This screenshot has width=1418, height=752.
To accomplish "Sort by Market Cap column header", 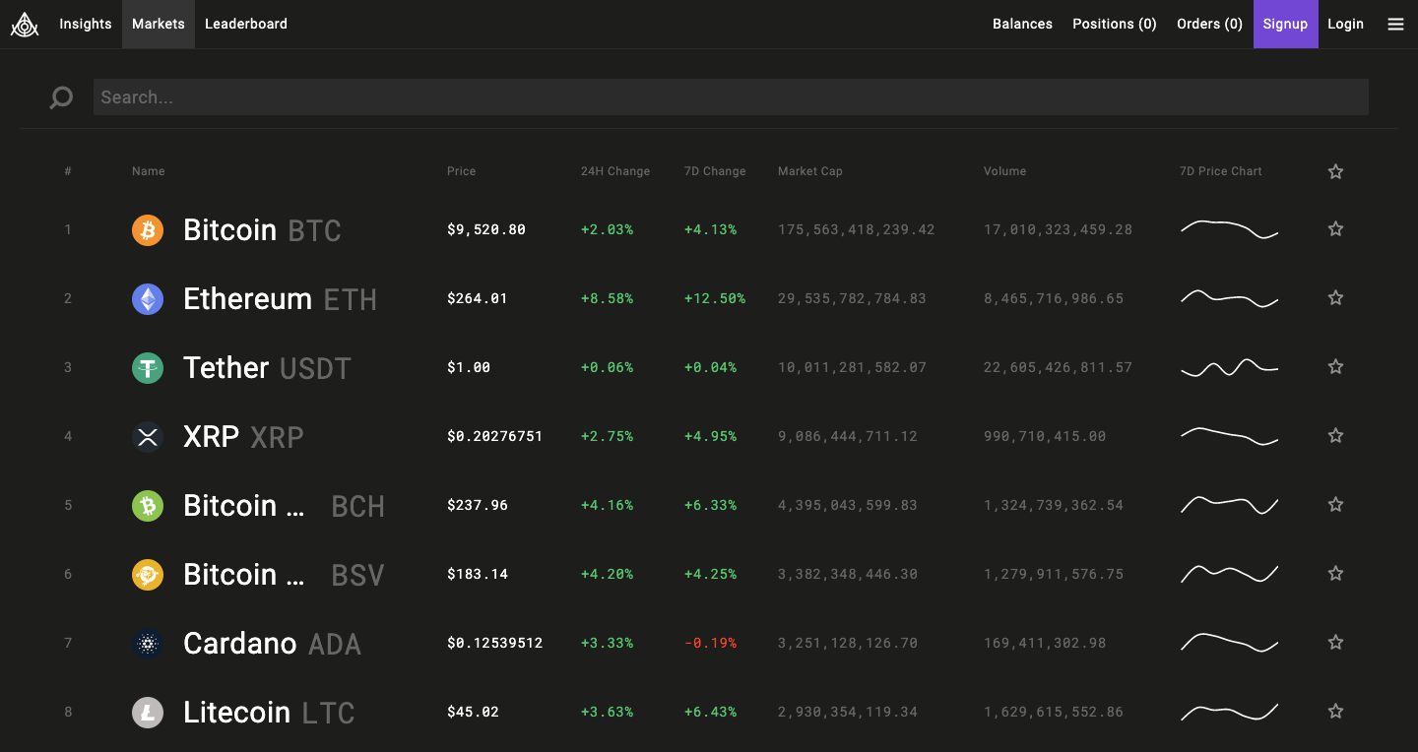I will [x=810, y=171].
